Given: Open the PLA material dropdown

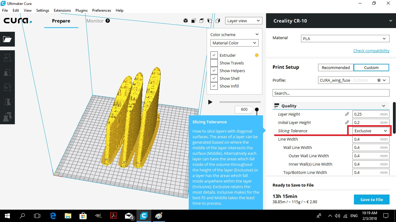Looking at the screenshot, I should point(345,39).
